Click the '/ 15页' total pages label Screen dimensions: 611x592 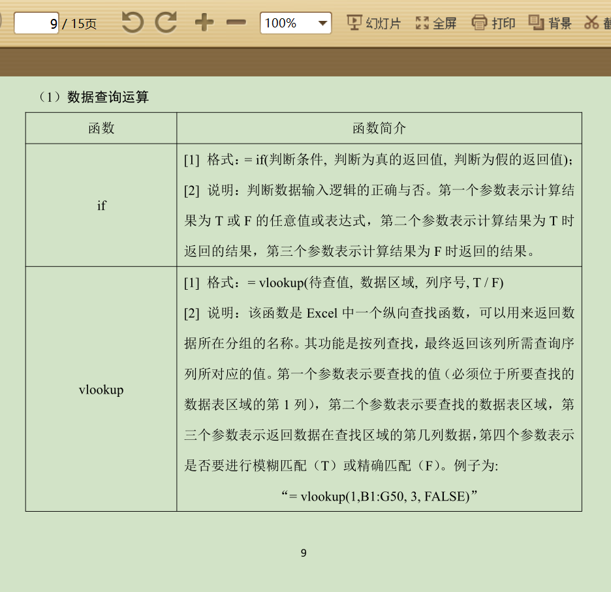click(x=80, y=23)
